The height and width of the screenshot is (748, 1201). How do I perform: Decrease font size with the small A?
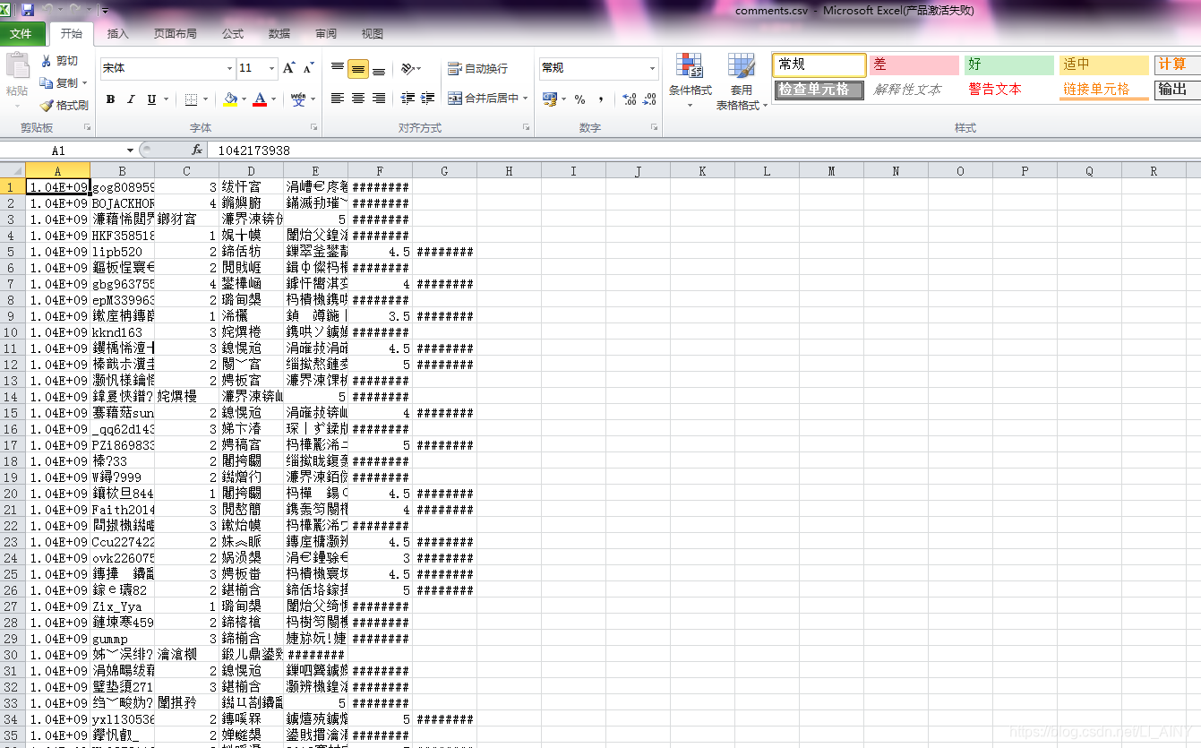[x=308, y=68]
